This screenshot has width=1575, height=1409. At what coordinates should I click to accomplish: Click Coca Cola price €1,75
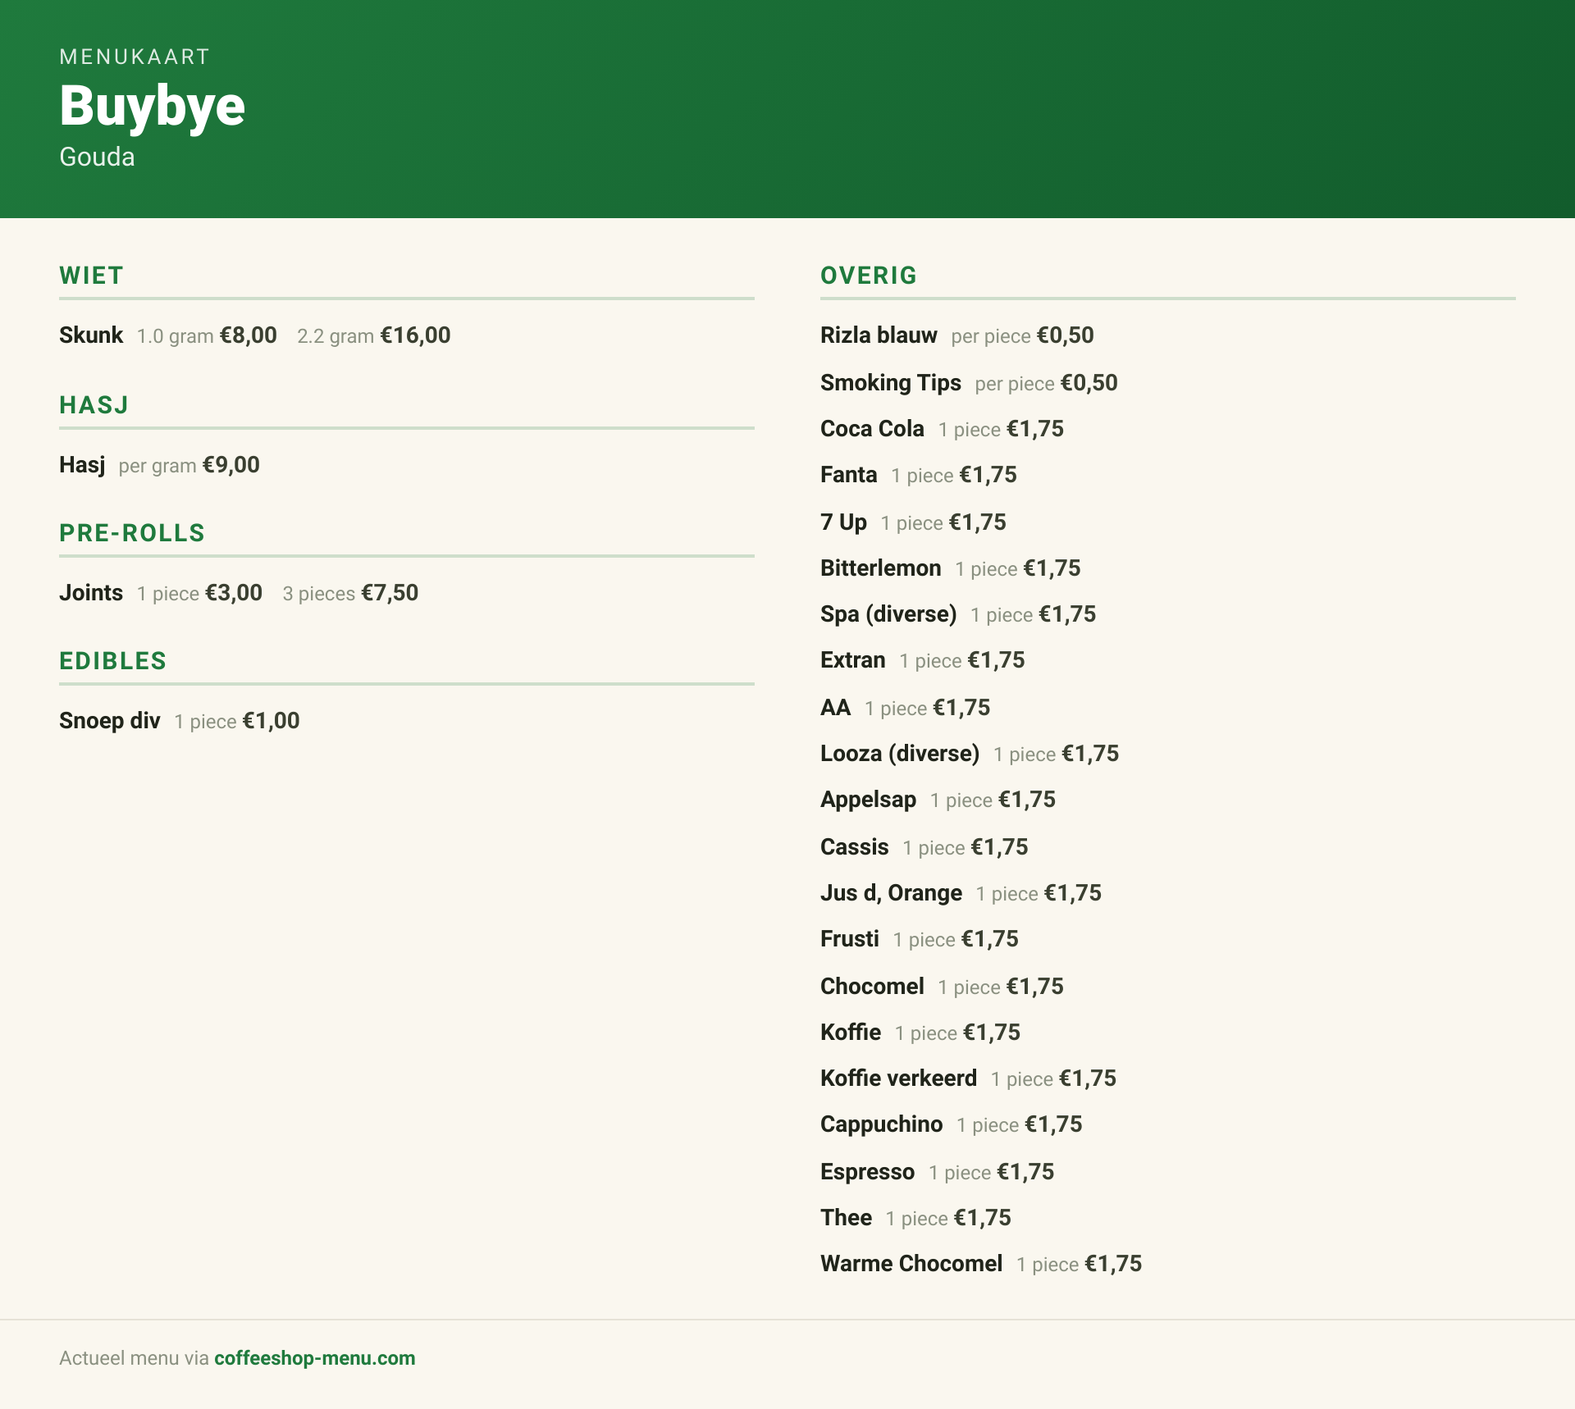[1035, 429]
